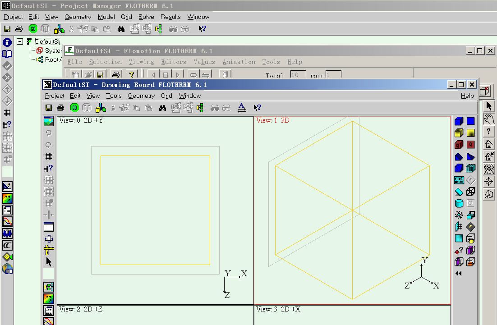This screenshot has height=325, width=497.
Task: Open the Tools menu in Drawing Board
Action: (x=114, y=96)
